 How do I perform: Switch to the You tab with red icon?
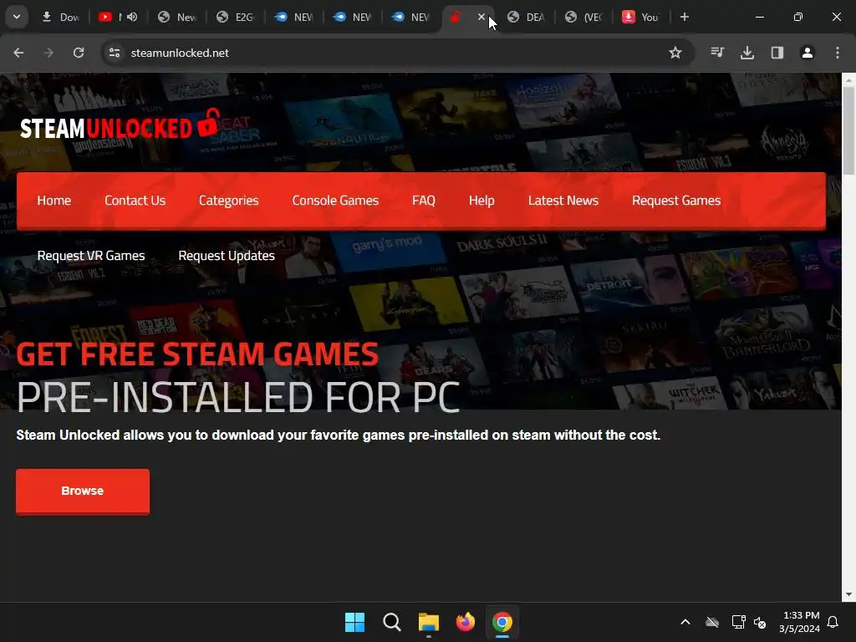pyautogui.click(x=641, y=17)
